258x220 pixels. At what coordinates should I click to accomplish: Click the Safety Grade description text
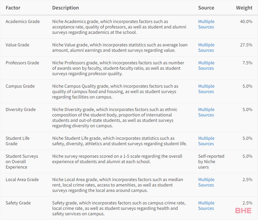[x=119, y=208]
